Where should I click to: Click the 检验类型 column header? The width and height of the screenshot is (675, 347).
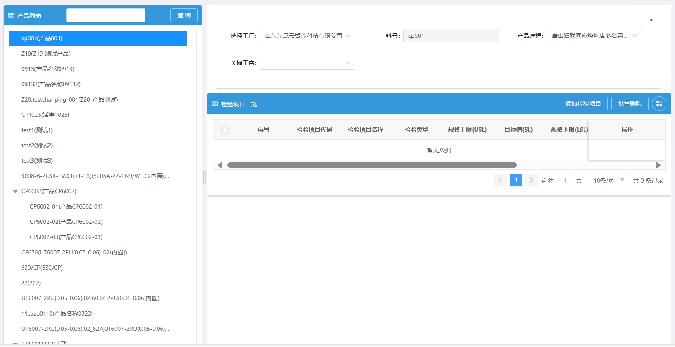tap(417, 130)
